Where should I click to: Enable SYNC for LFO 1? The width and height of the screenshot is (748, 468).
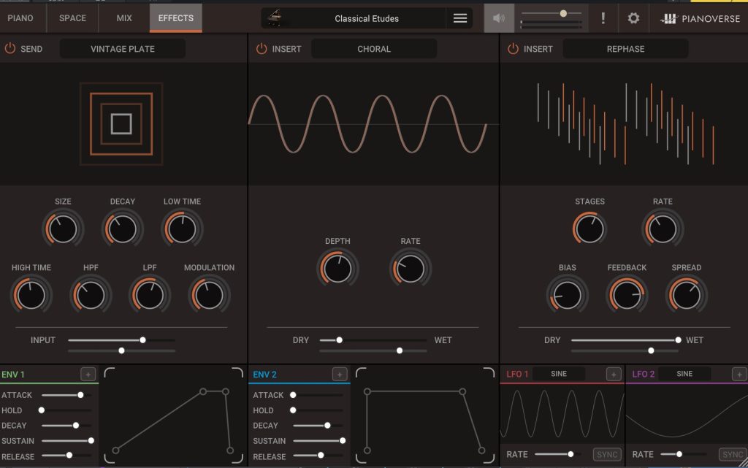click(x=607, y=455)
